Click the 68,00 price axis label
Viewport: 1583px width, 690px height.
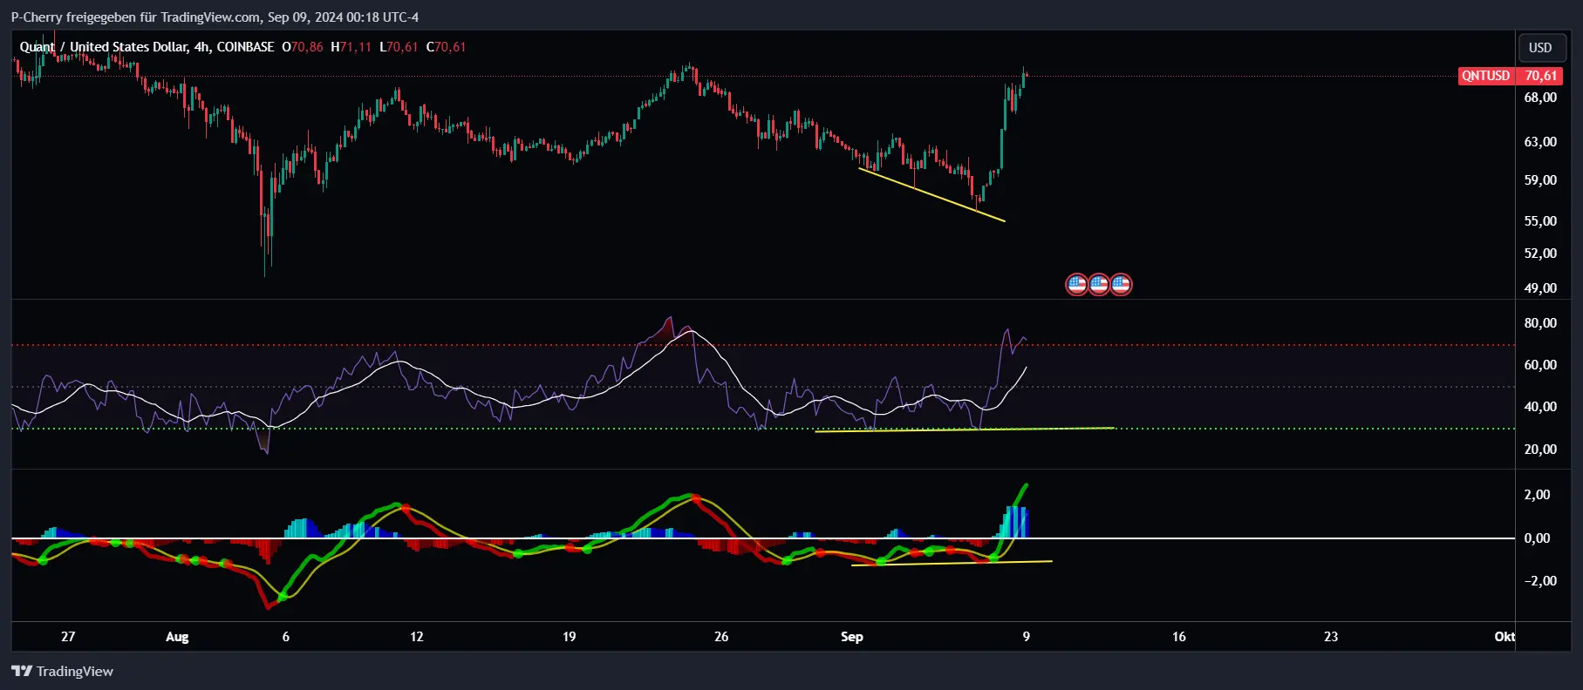(x=1540, y=98)
